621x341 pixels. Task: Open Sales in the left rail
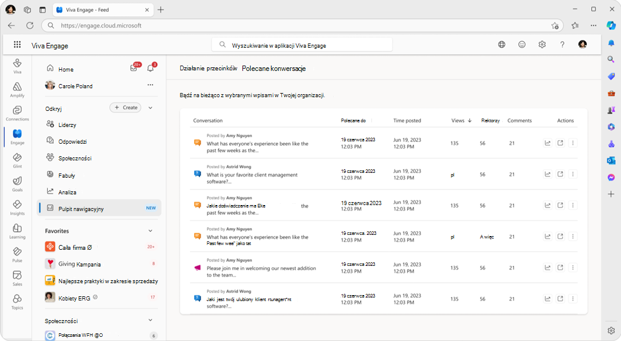pyautogui.click(x=17, y=278)
